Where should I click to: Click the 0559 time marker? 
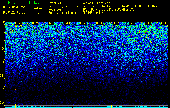click(148, 23)
